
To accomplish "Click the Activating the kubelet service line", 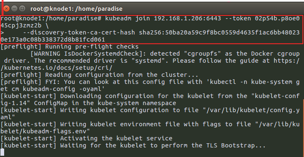I will [x=87, y=138].
